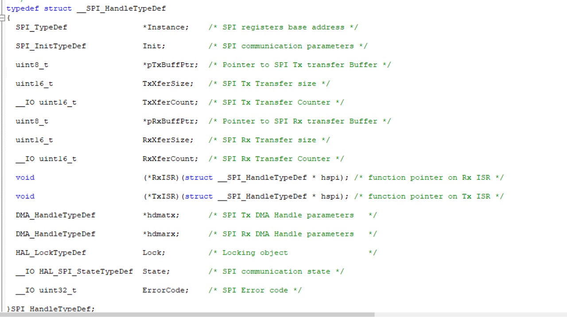Click the function pointer on Rx ISR comment

click(429, 178)
